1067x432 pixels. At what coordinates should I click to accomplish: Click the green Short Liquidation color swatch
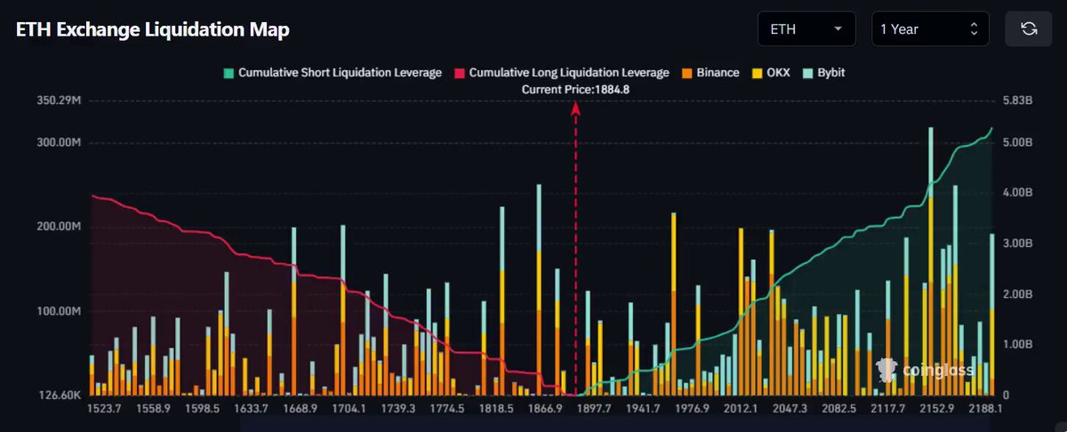click(x=228, y=73)
